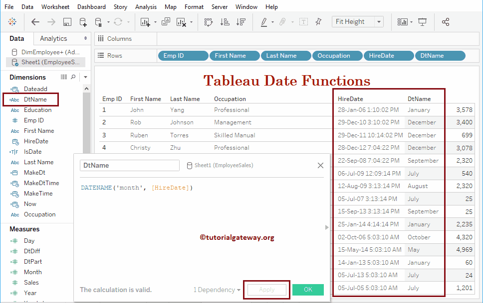Click the Run update refresh icon
The height and width of the screenshot is (303, 483).
118,22
